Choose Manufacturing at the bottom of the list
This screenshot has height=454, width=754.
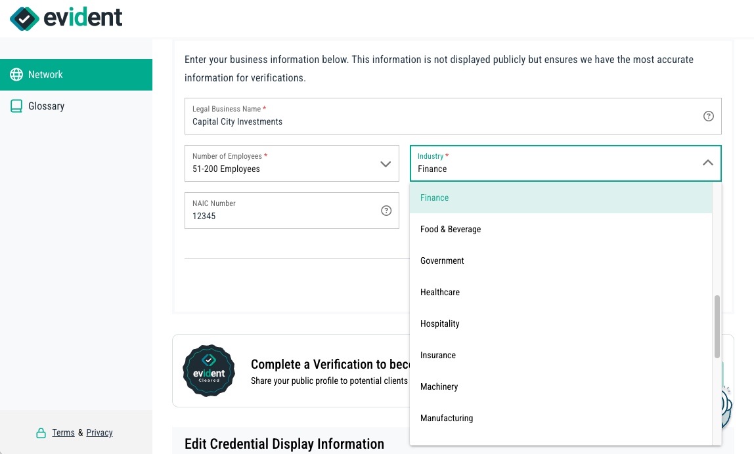[x=447, y=418]
